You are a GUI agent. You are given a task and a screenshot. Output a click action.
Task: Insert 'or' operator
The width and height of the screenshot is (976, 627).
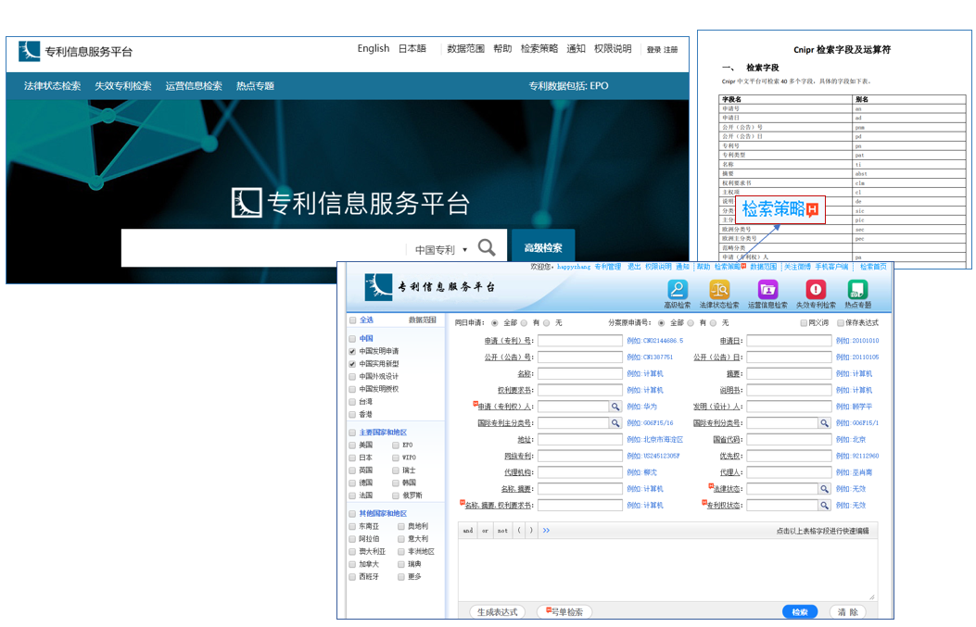click(x=485, y=531)
